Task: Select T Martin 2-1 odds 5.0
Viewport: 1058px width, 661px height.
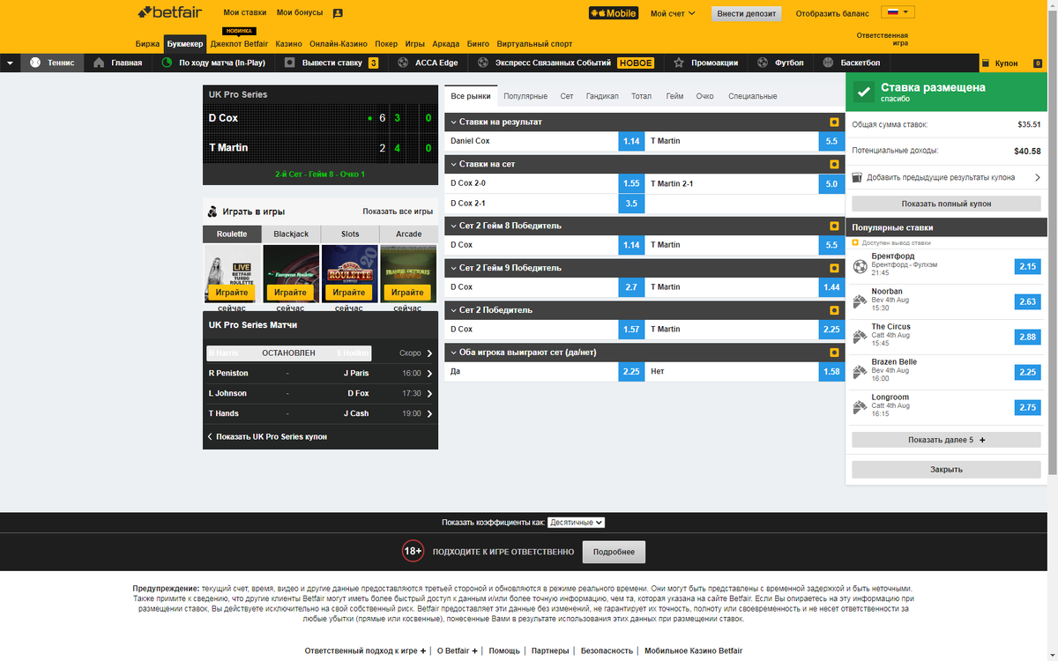Action: (831, 183)
